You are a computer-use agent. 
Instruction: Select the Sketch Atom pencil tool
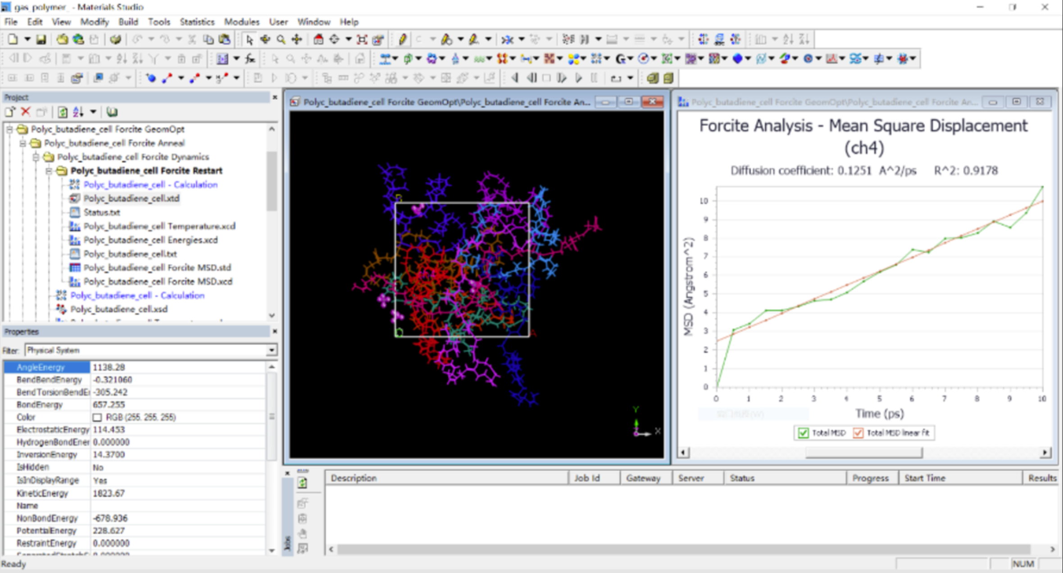(x=402, y=40)
